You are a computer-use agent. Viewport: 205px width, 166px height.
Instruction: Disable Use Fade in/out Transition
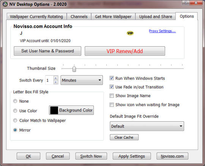[112, 87]
